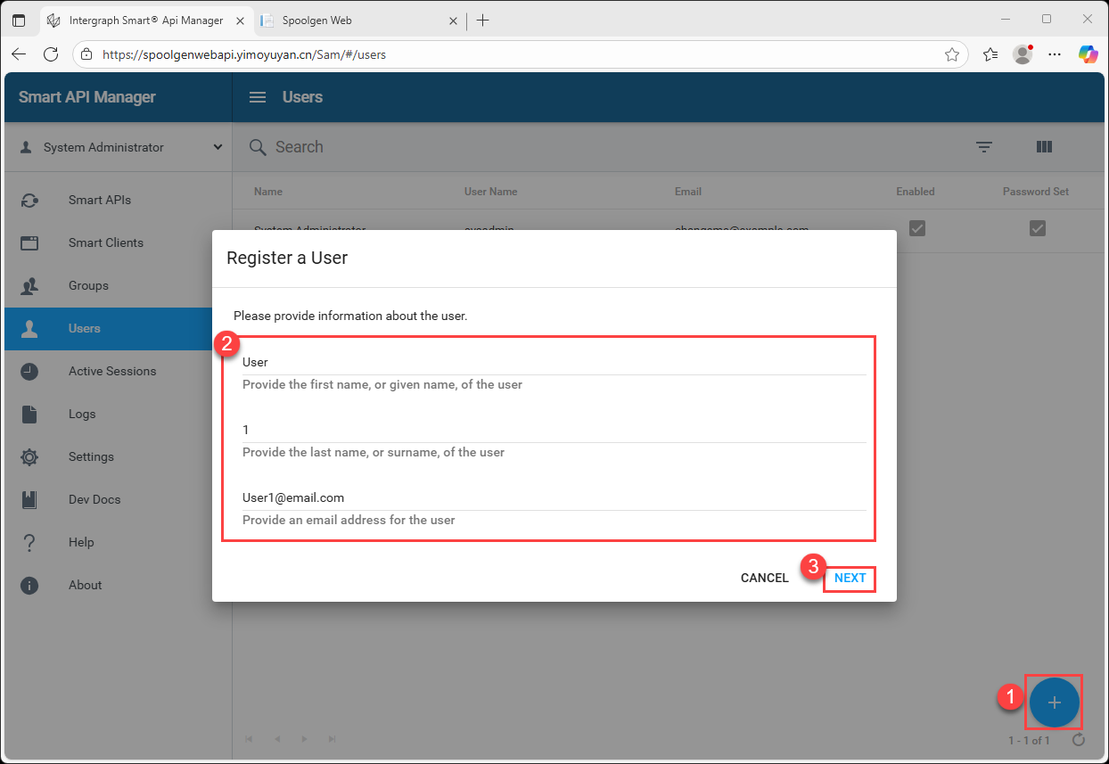Screen dimensions: 1109x764
Task: Open the filter list icon
Action: (984, 147)
